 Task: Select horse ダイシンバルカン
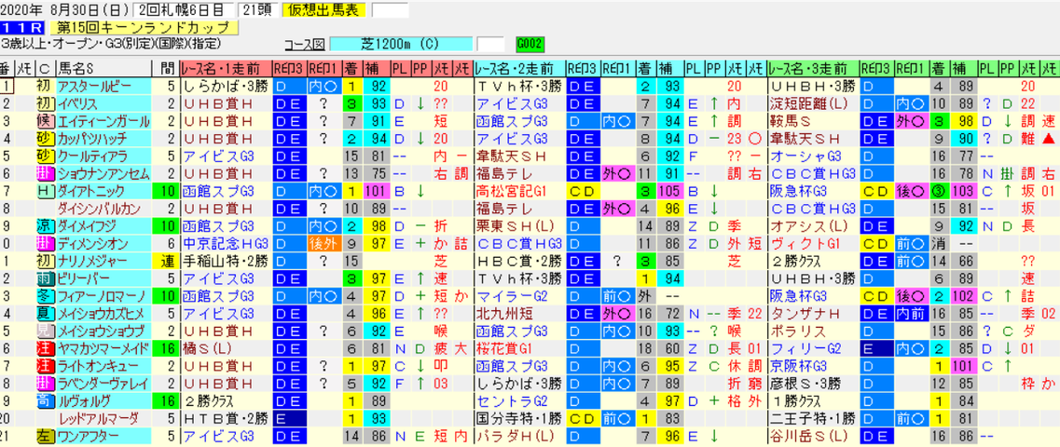pos(104,209)
